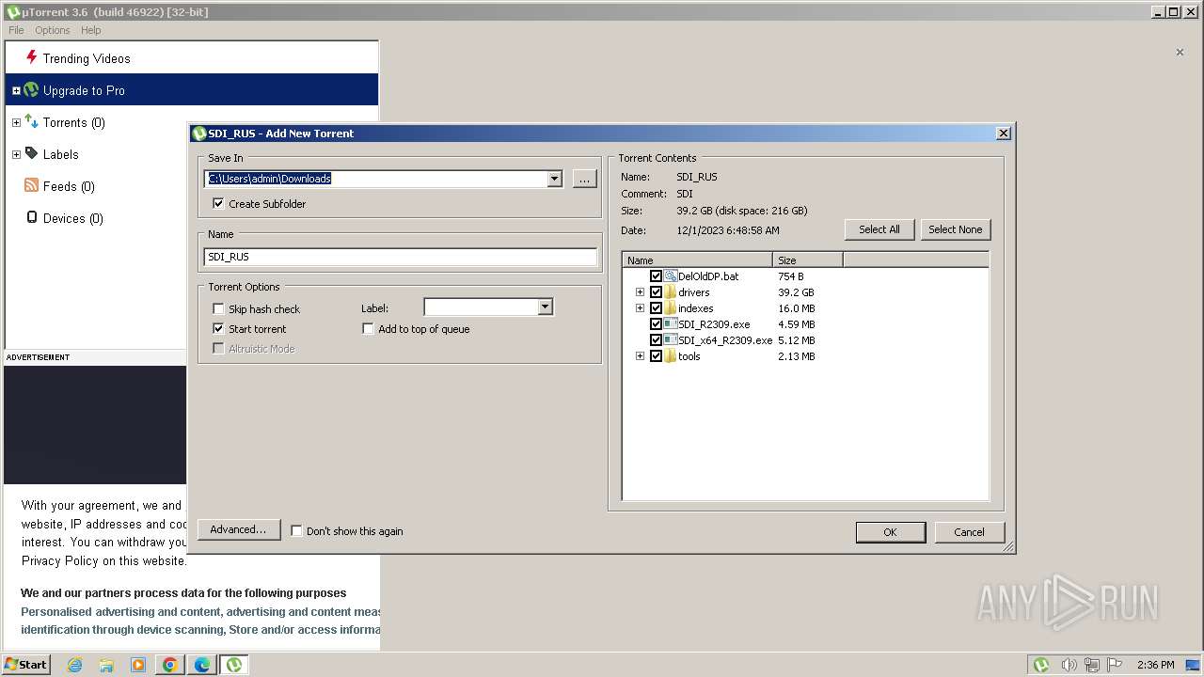
Task: Sort torrent contents by Size column
Action: 808,260
